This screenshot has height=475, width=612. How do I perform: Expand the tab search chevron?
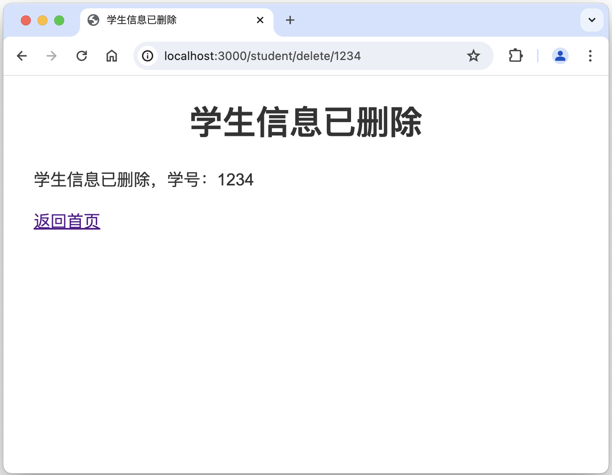[592, 20]
